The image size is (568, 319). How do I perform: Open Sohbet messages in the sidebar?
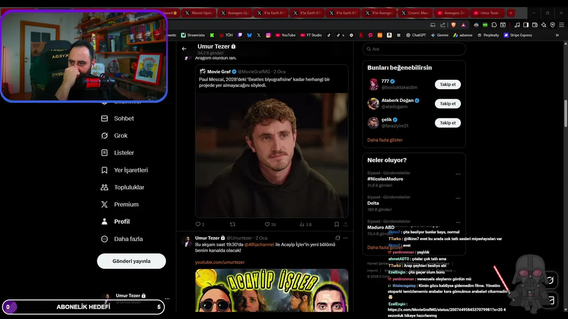118,118
